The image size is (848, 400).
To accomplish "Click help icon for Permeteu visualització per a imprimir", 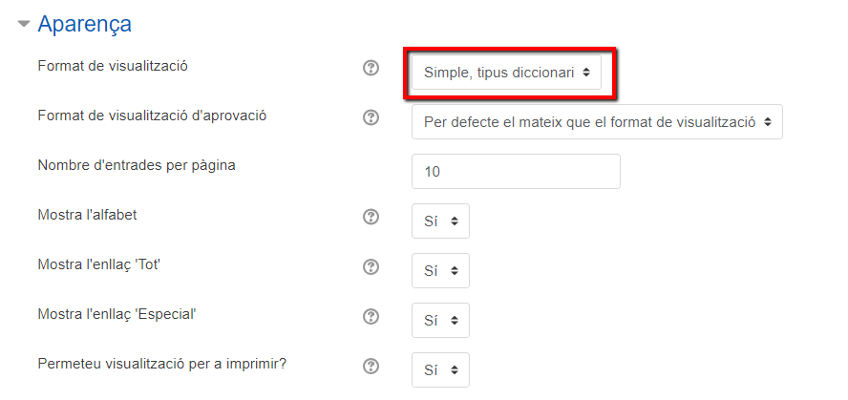I will 371,366.
